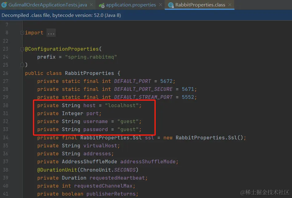
Task: Close the GulimallOrderApplicationTests.java tab
Action: click(x=91, y=5)
